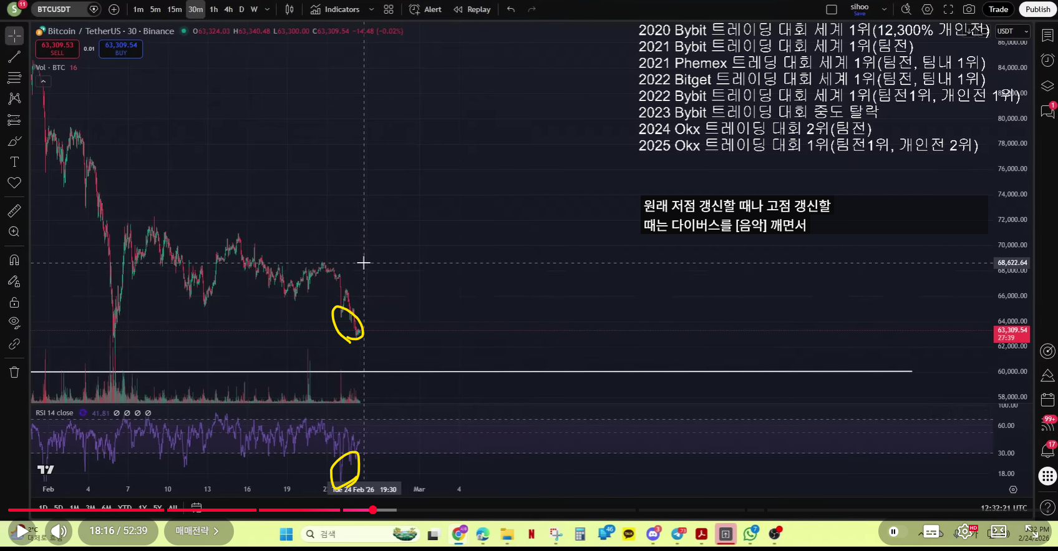Collapse the indicator legend chevron under Vol

43,81
